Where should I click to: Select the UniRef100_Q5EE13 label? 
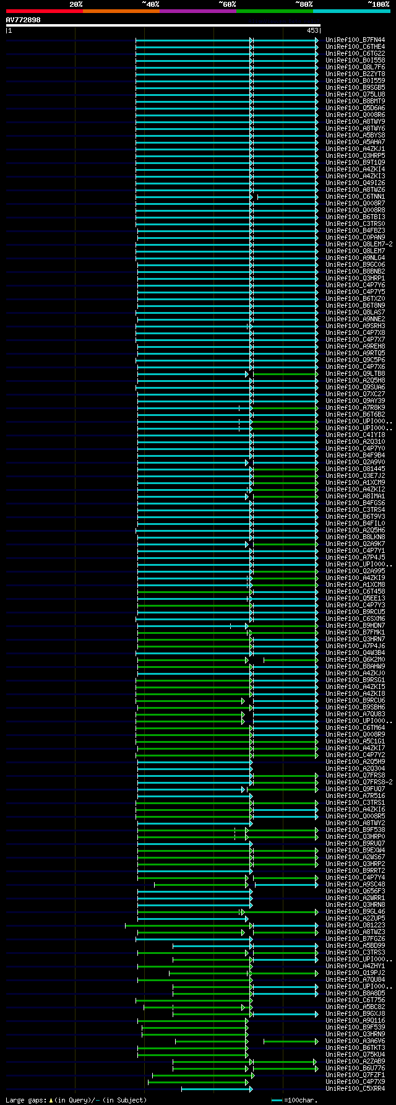tap(355, 598)
